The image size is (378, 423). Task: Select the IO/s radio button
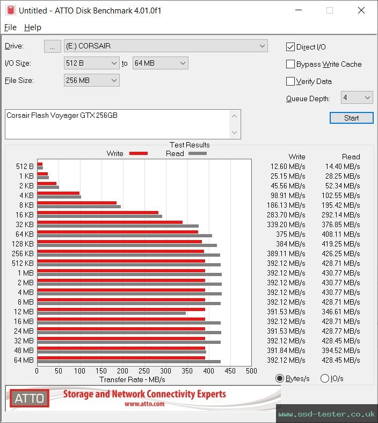[x=325, y=378]
